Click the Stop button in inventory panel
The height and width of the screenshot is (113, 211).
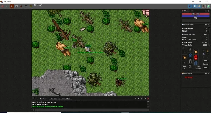click(205, 61)
